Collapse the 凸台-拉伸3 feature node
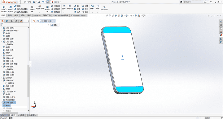223x119 pixels. pos(1,42)
